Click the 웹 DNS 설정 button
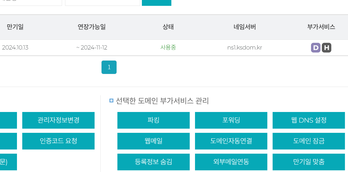The width and height of the screenshot is (348, 172). 309,120
